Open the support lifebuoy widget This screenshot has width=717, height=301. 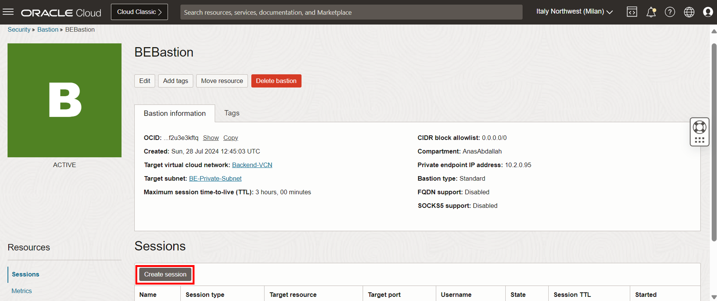(x=699, y=127)
